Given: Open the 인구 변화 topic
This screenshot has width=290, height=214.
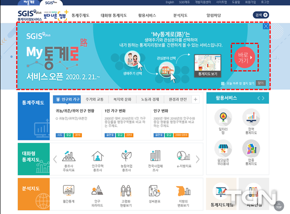Looking at the screenshot, I should [161, 111].
